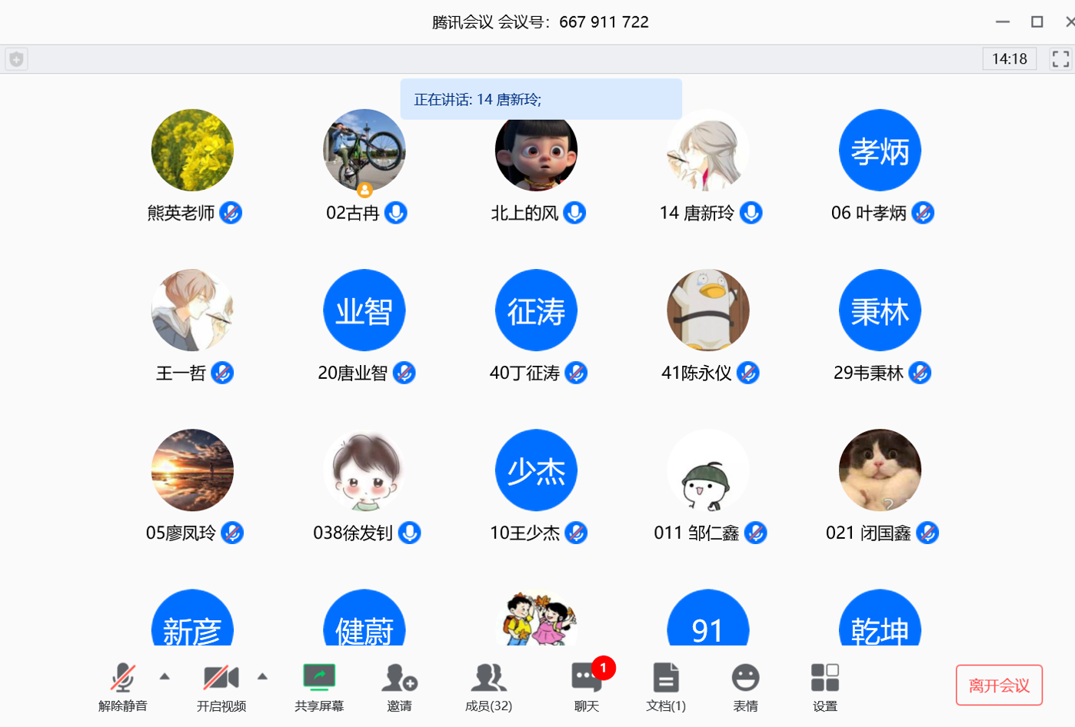Open the settings grid icon
The image size is (1075, 727).
coord(825,679)
